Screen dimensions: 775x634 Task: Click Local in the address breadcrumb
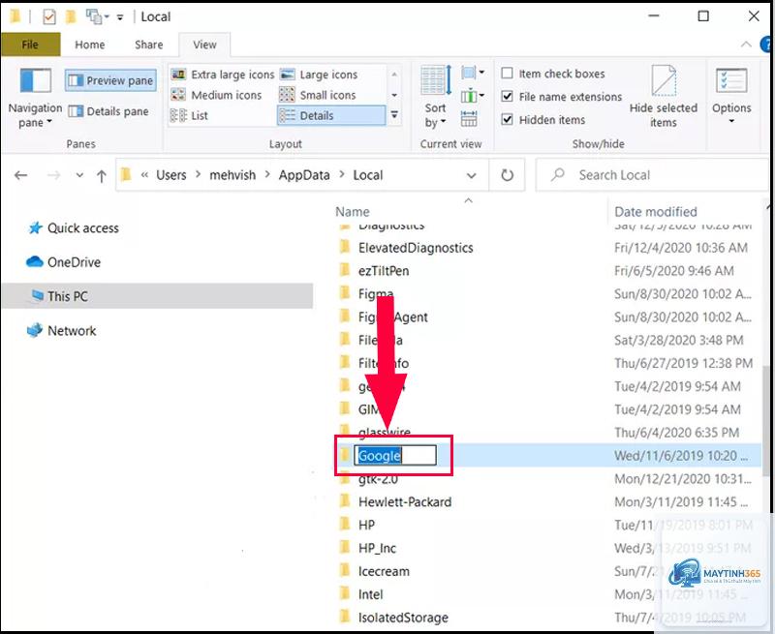(368, 175)
